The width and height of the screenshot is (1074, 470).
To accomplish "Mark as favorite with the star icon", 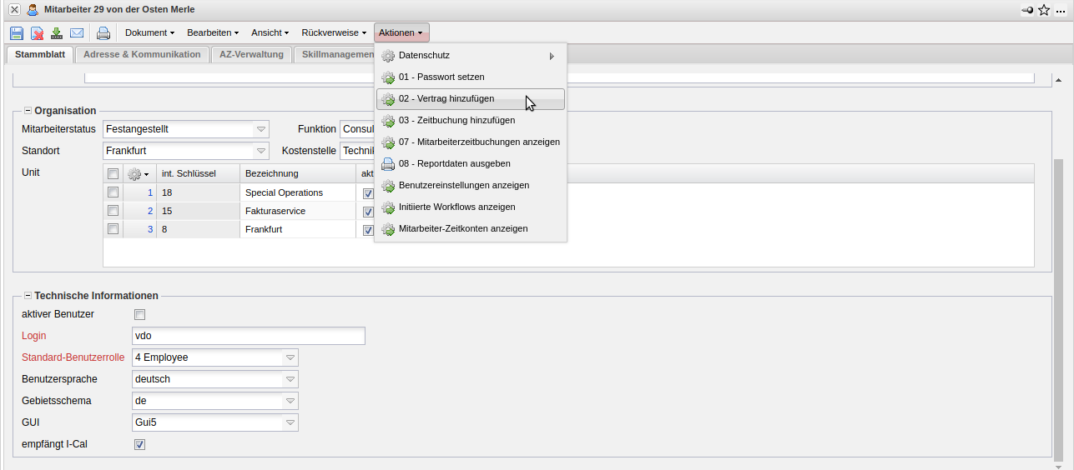I will pyautogui.click(x=1044, y=10).
